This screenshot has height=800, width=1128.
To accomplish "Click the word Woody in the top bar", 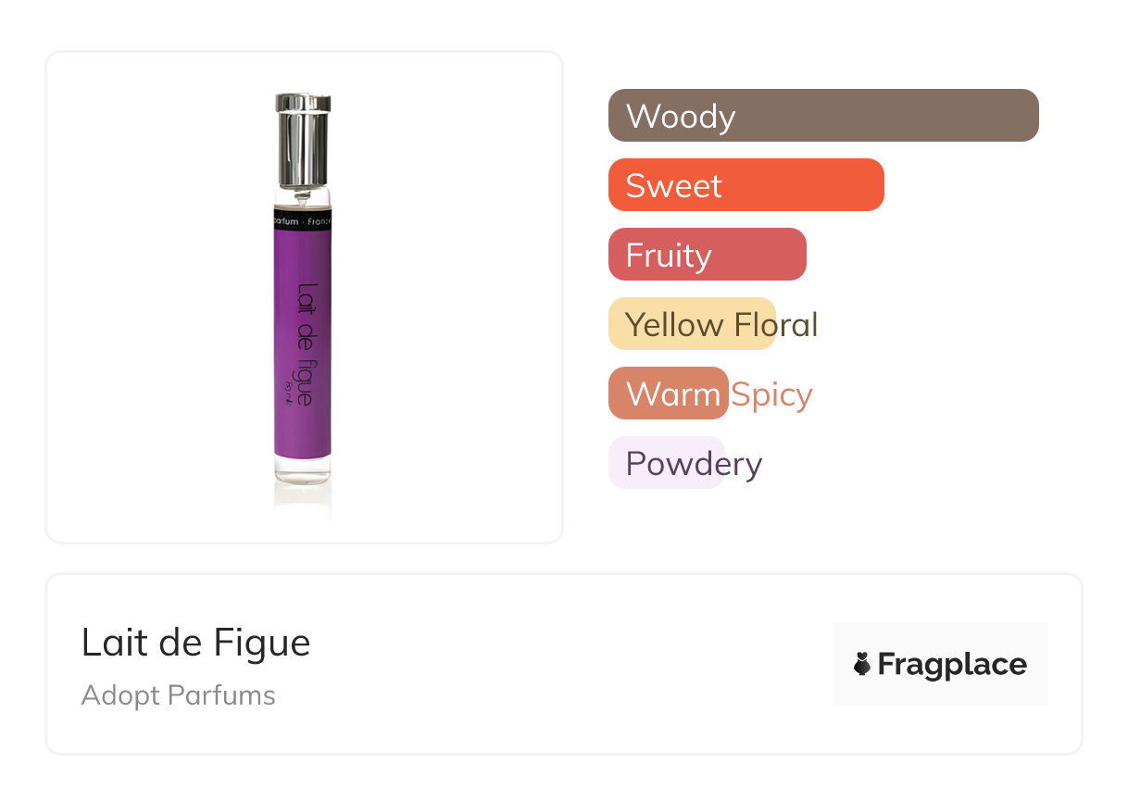I will coord(681,117).
